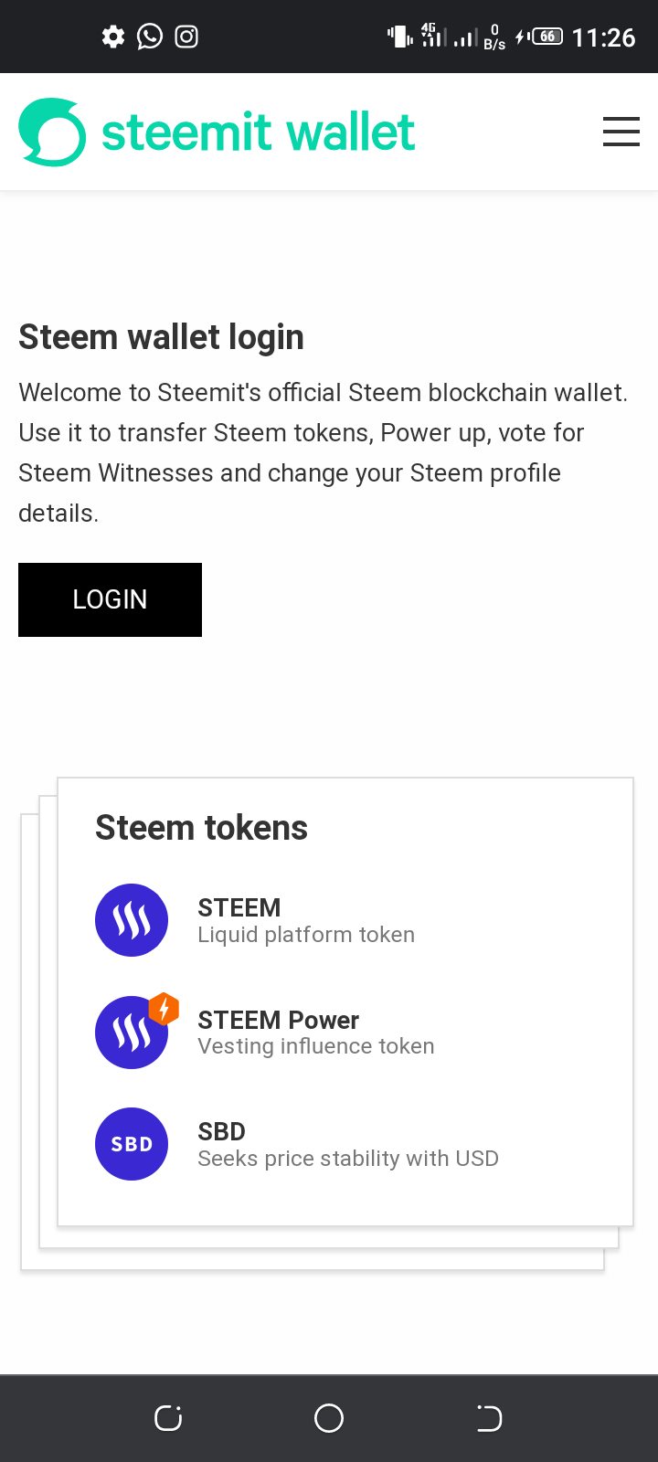Image resolution: width=658 pixels, height=1462 pixels.
Task: Tap the settings gear status icon
Action: 113,37
